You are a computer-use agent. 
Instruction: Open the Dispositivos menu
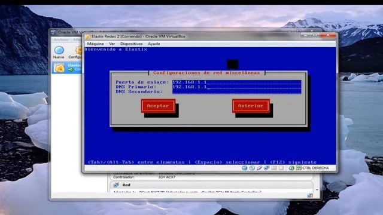[x=131, y=44]
